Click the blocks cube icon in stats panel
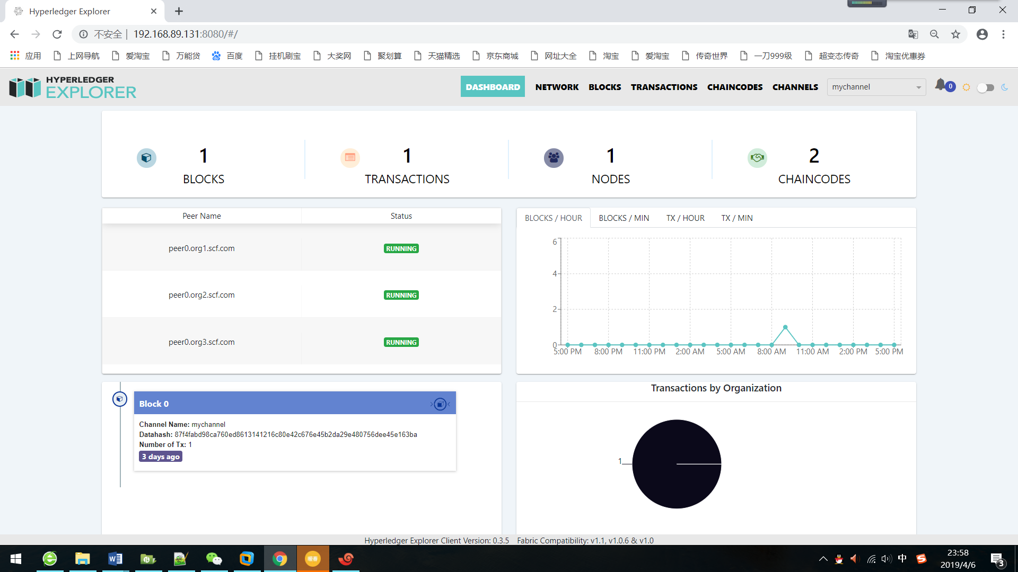This screenshot has width=1018, height=572. coord(146,157)
